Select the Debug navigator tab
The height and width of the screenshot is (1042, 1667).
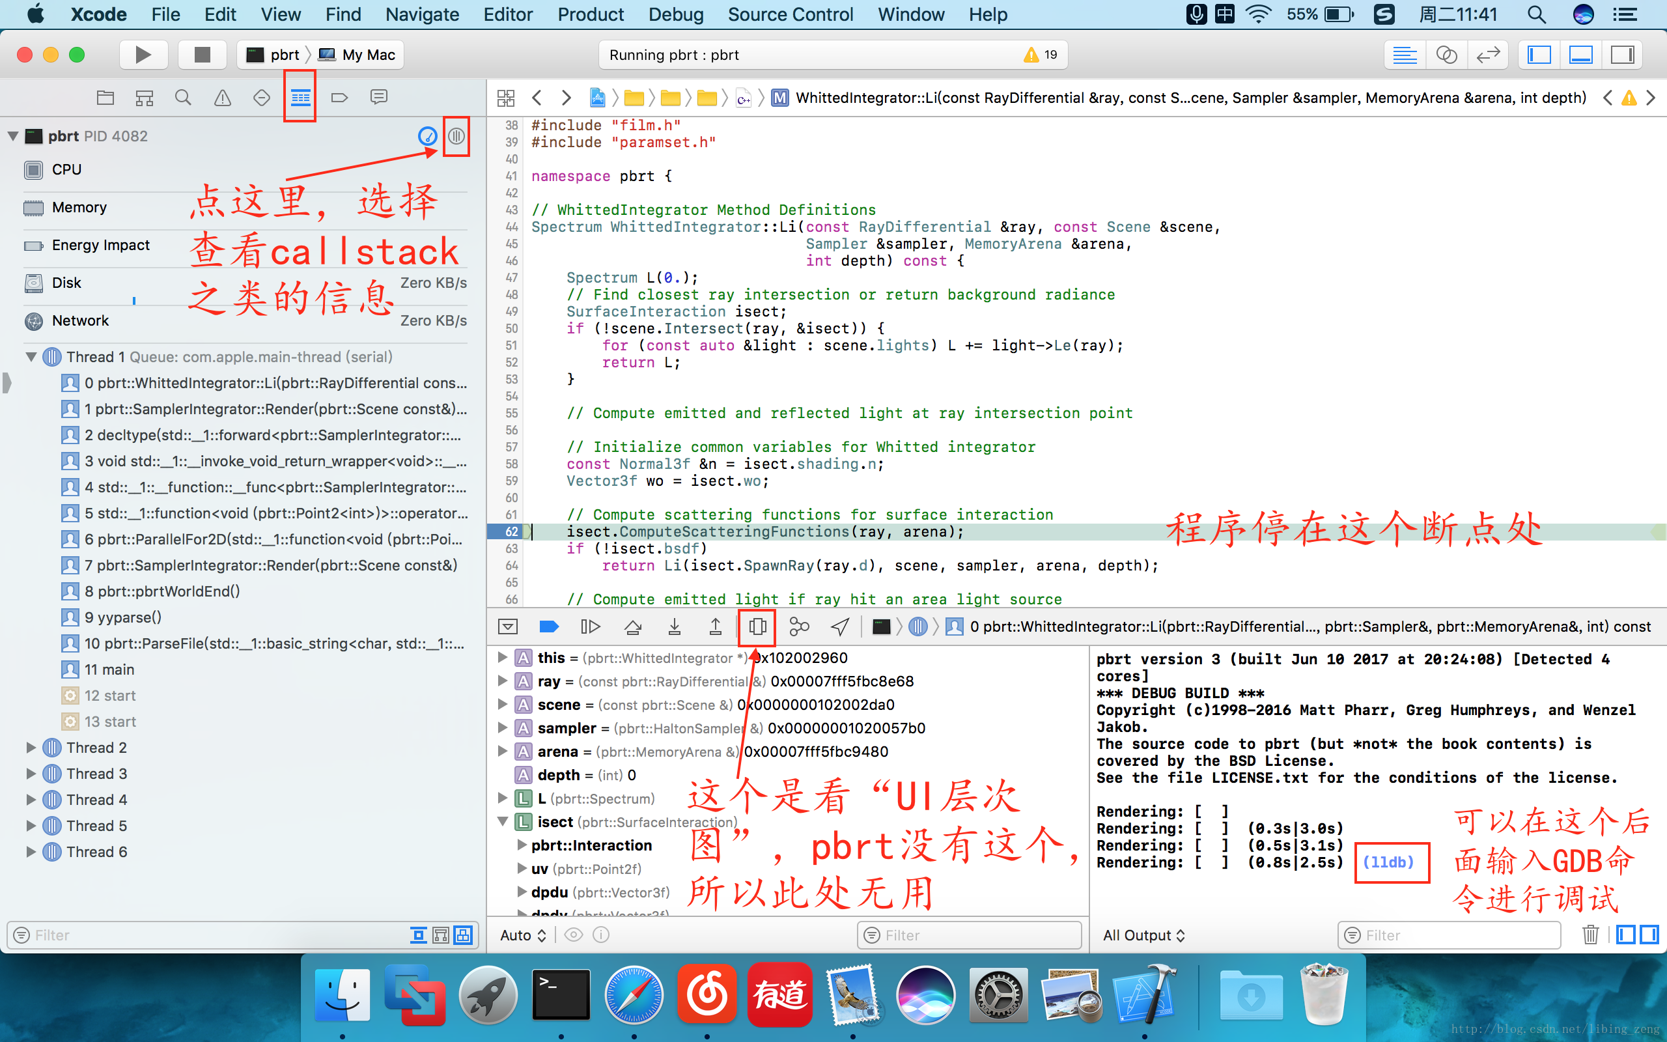click(x=300, y=97)
